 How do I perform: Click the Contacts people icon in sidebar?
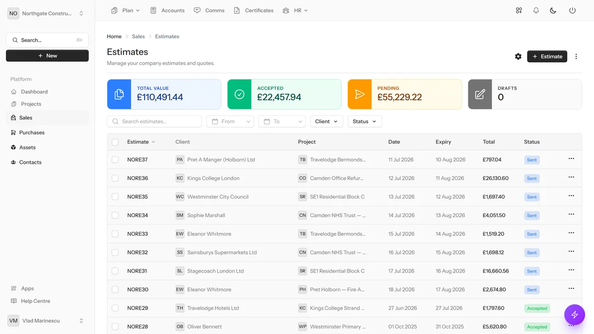pyautogui.click(x=13, y=162)
